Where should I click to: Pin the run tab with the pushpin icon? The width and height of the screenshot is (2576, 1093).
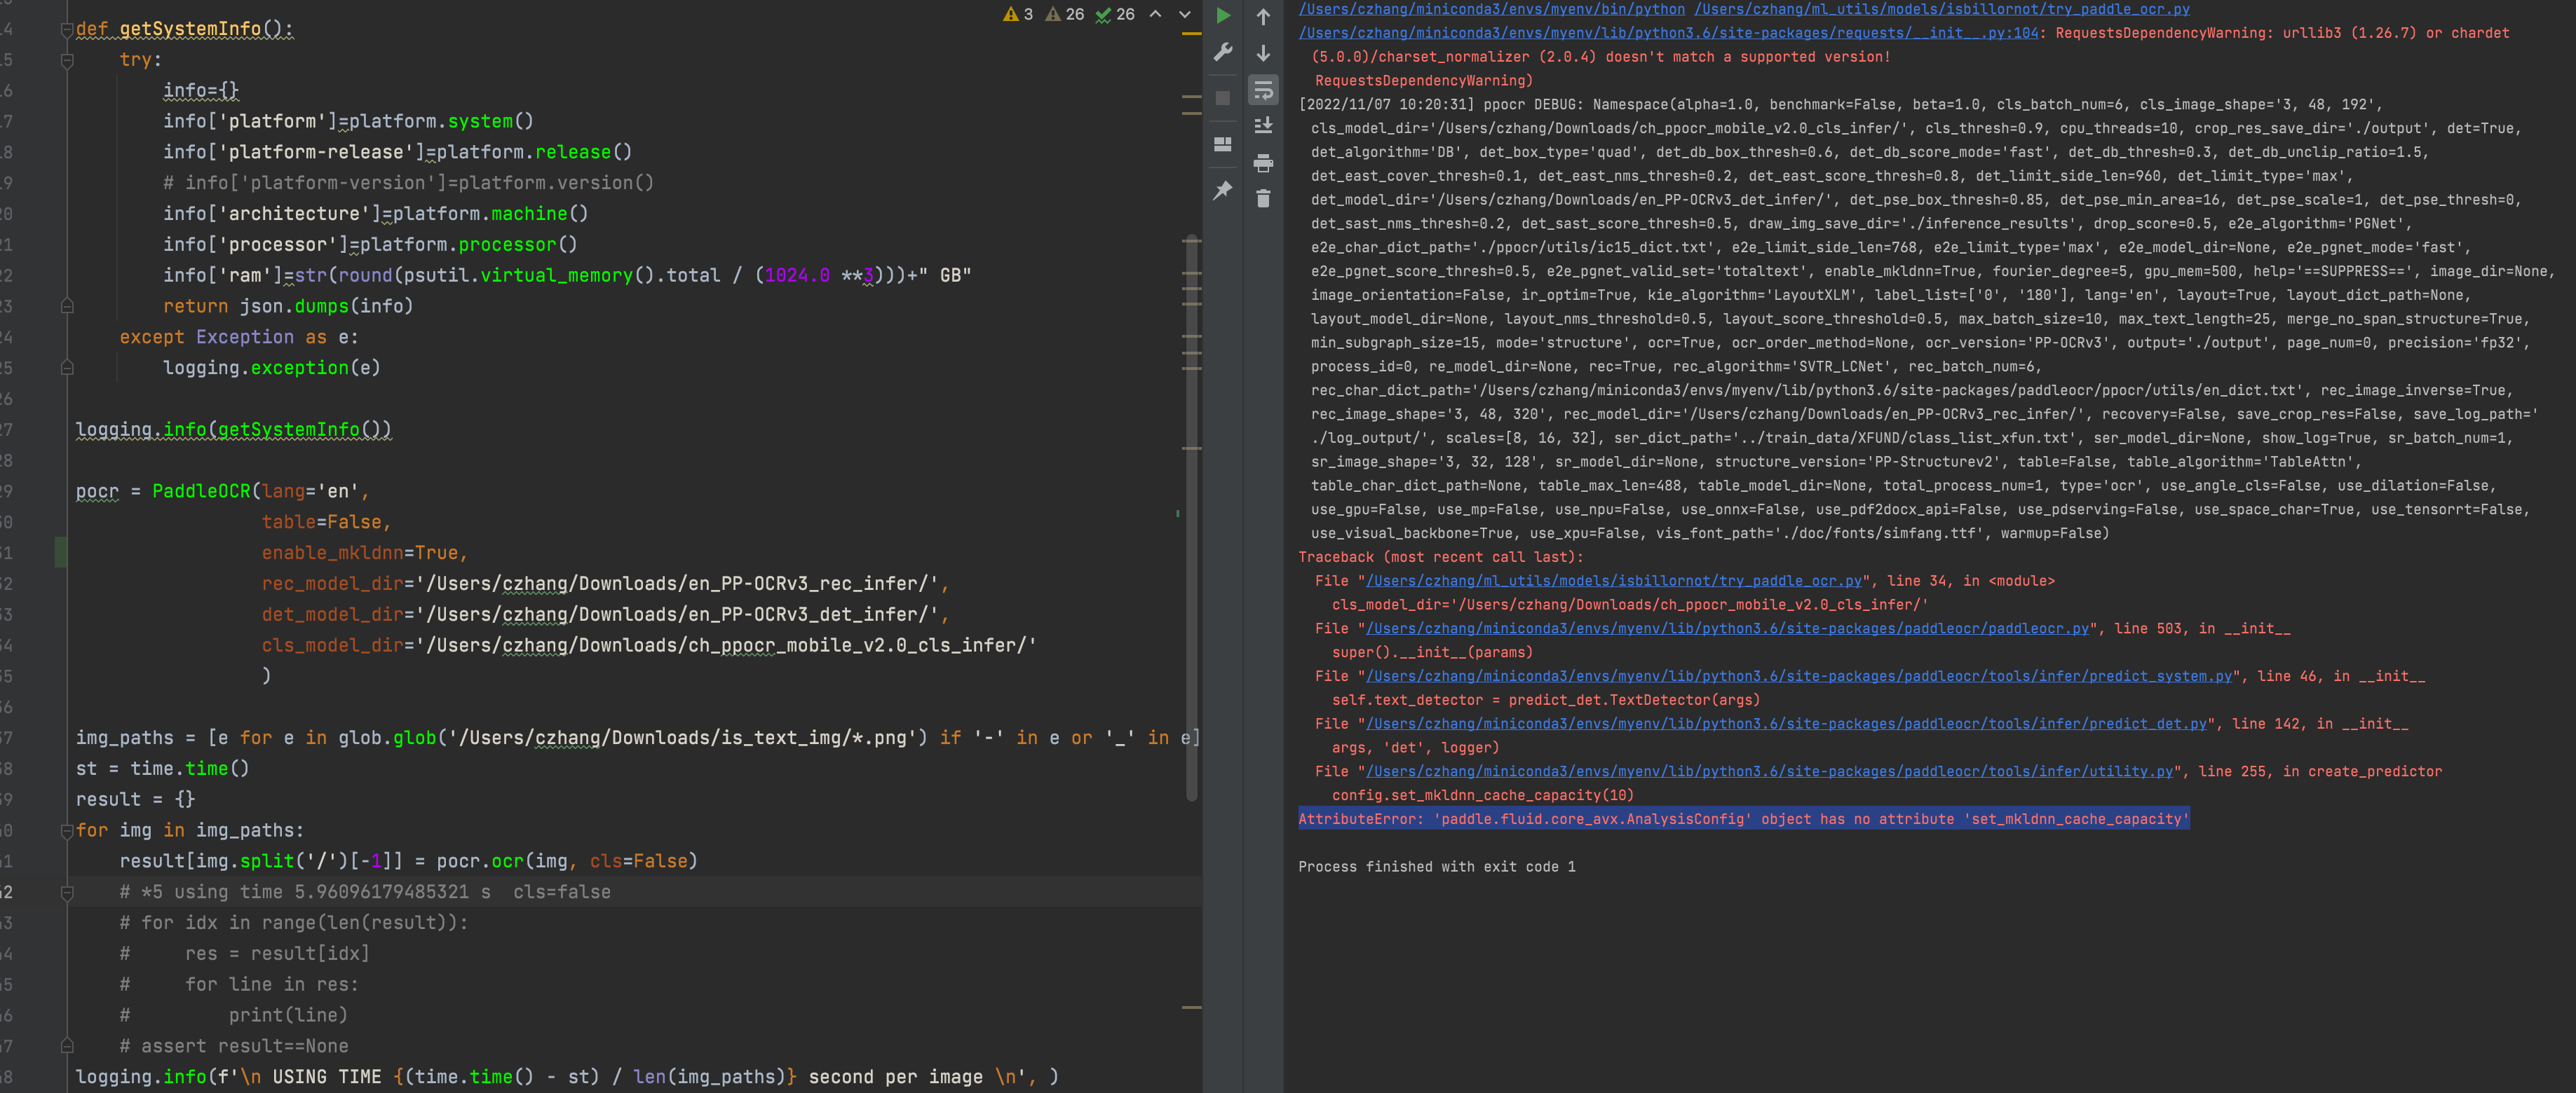click(x=1222, y=190)
